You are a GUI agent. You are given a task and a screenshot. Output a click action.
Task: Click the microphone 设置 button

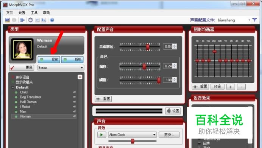point(173,111)
